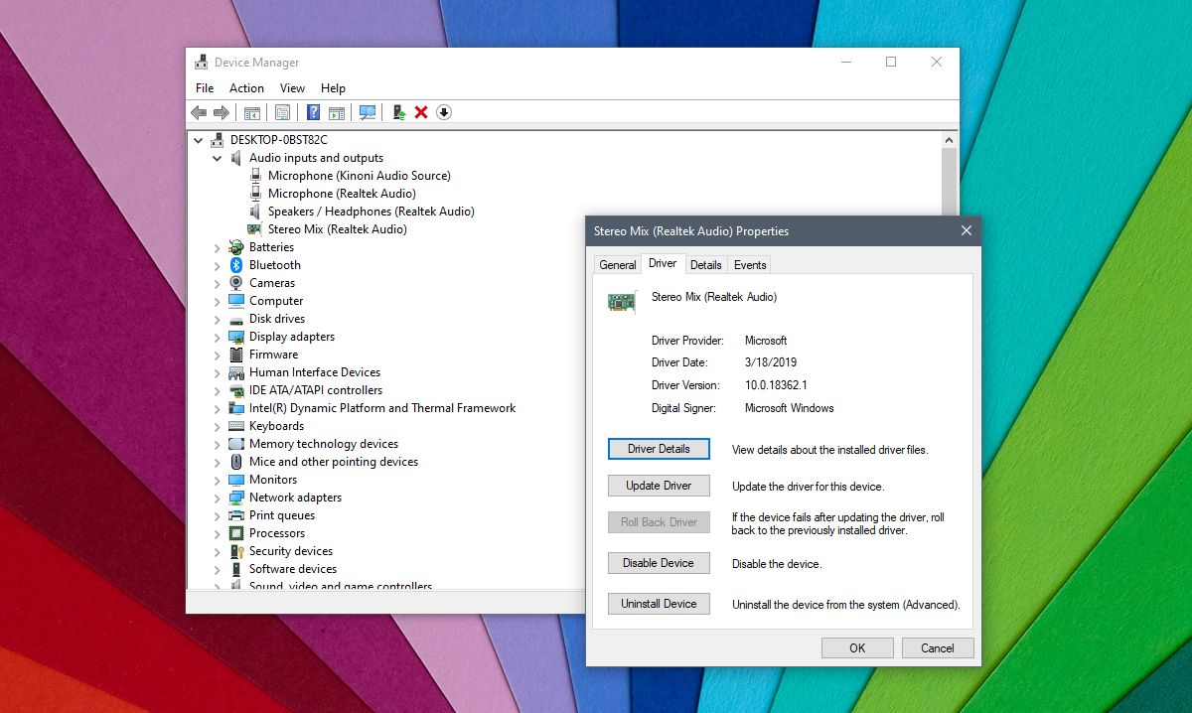Click the Security devices category icon
The image size is (1192, 713).
(236, 551)
